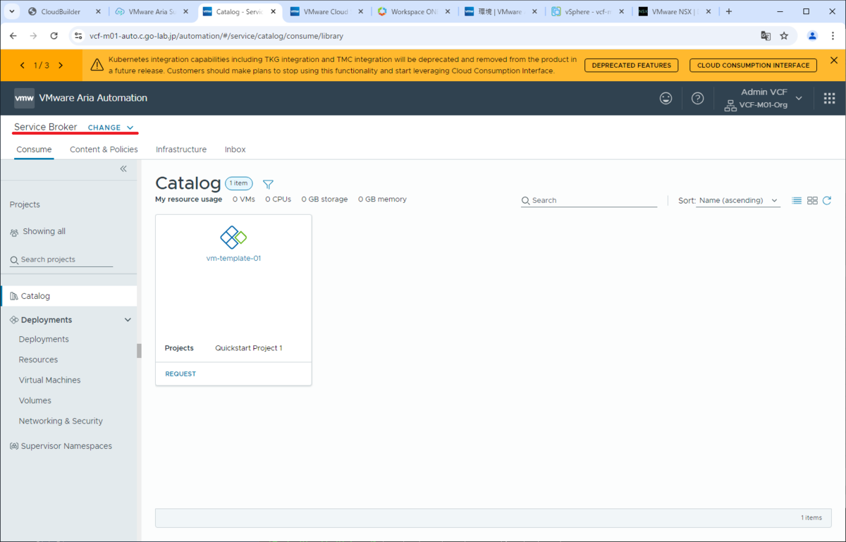Open the help question mark icon

[697, 99]
